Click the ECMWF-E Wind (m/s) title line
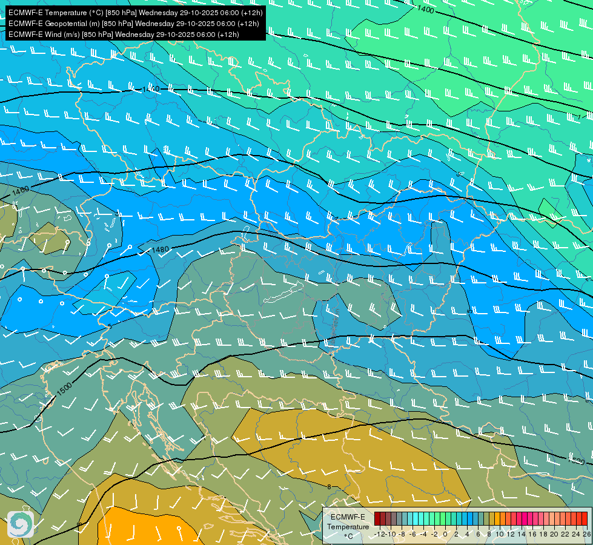The height and width of the screenshot is (545, 593). pos(124,35)
